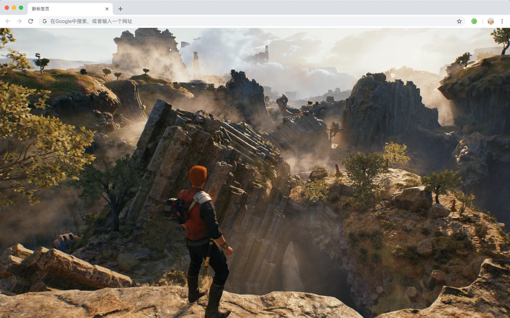Click the new tab wallpaper image
Image resolution: width=510 pixels, height=318 pixels.
(x=255, y=173)
